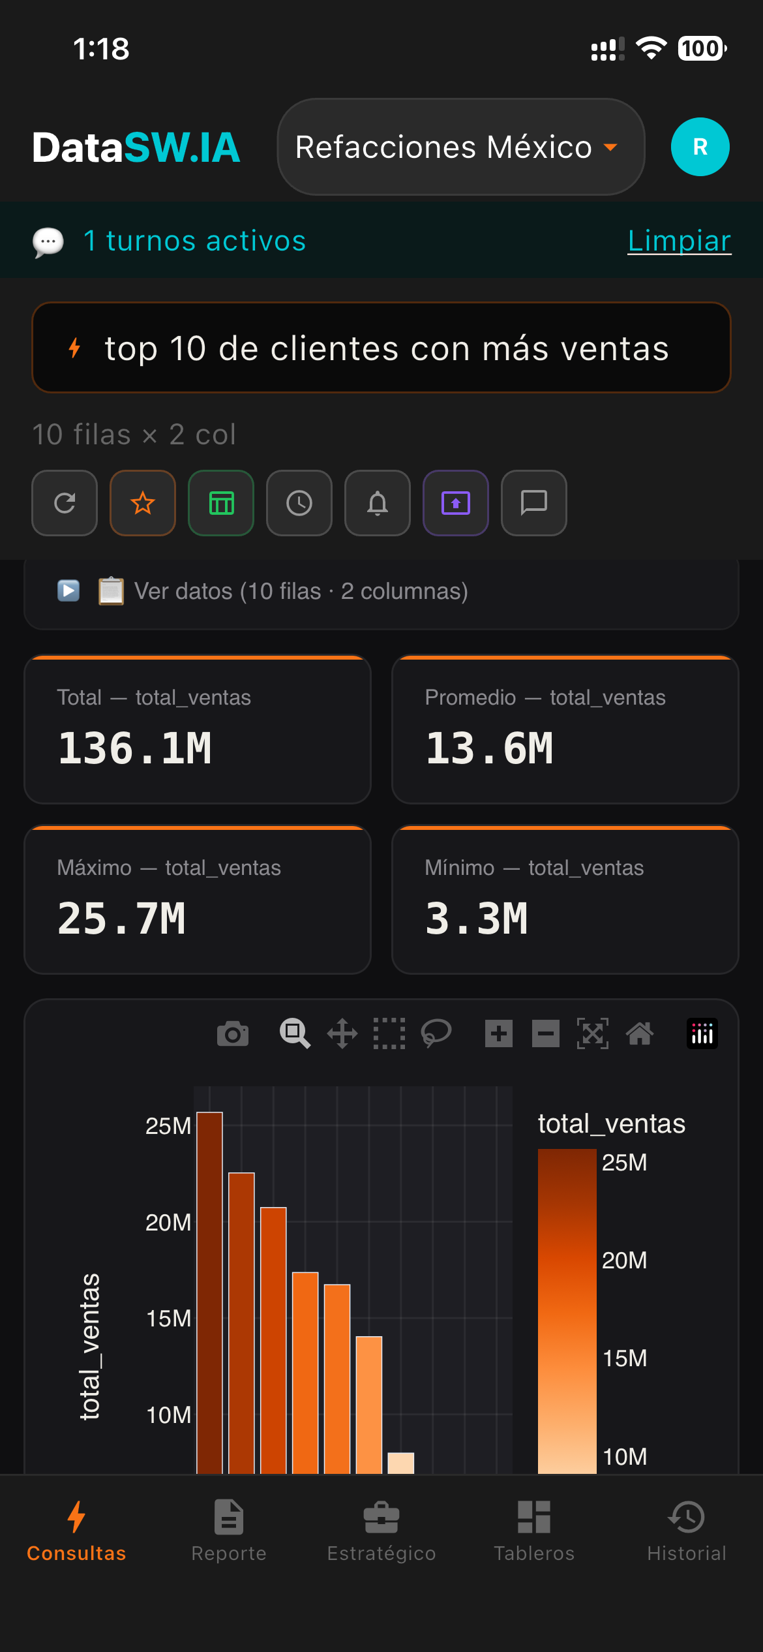Open the Plotly logo icon
The width and height of the screenshot is (763, 1652).
pyautogui.click(x=702, y=1033)
